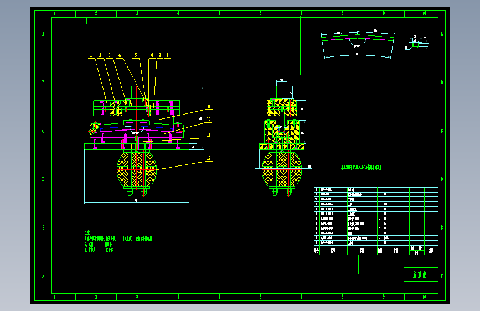480x311 pixels.
Task: Select part callout number 8
Action: click(x=167, y=55)
